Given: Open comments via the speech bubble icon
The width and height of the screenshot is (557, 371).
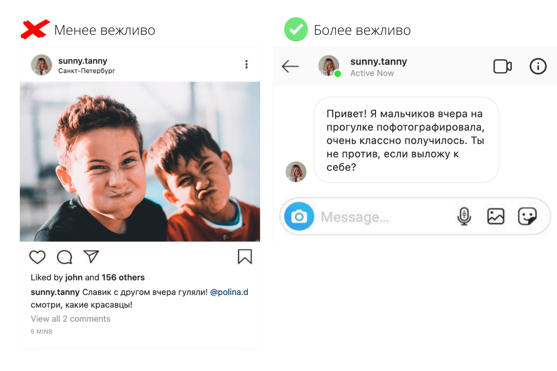Looking at the screenshot, I should pyautogui.click(x=65, y=257).
